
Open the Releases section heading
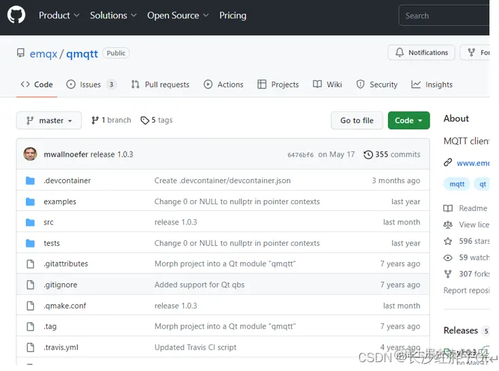(460, 330)
